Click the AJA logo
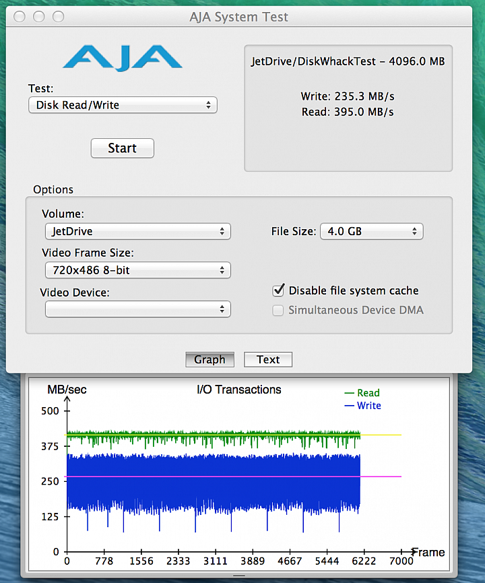Viewport: 485px width, 583px height. pyautogui.click(x=123, y=58)
